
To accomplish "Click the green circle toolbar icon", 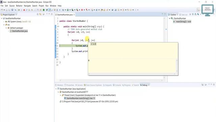I will tap(44, 10).
